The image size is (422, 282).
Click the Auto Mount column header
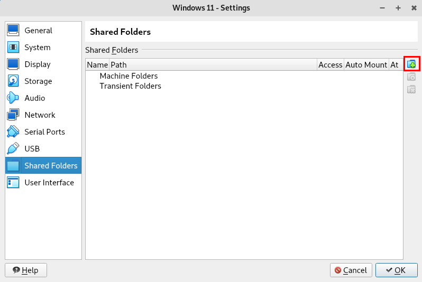(x=366, y=65)
